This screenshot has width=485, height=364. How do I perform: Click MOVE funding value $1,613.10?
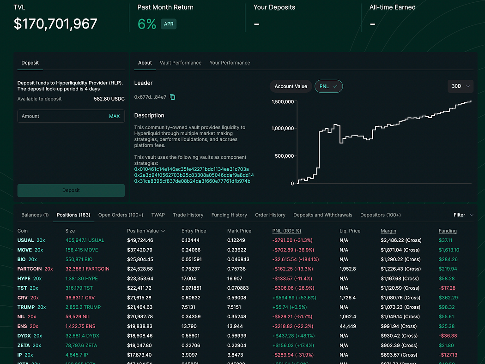tap(449, 250)
